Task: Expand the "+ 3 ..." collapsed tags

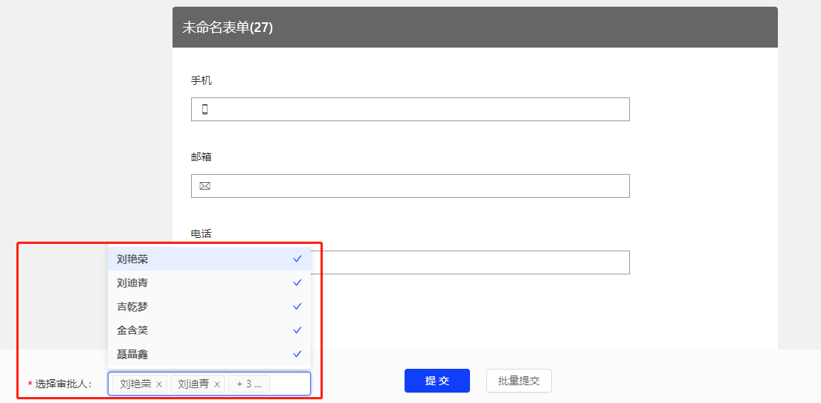Action: click(248, 384)
